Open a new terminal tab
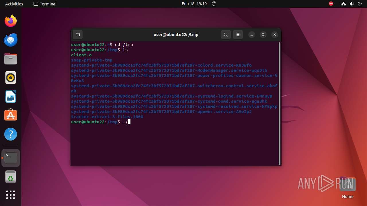The width and height of the screenshot is (367, 206). 78,35
